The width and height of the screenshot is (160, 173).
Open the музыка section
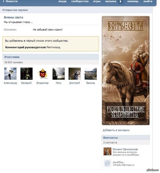(111, 1)
